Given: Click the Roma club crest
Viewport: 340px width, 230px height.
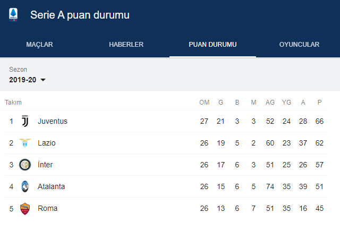Looking at the screenshot, I should [25, 208].
